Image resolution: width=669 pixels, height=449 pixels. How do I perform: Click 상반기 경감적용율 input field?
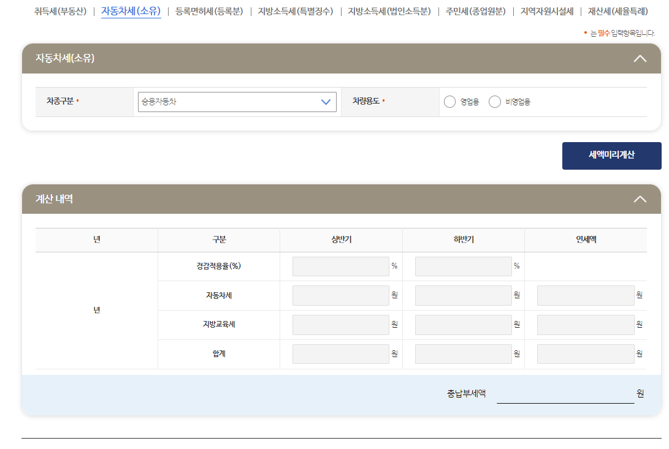coord(341,266)
